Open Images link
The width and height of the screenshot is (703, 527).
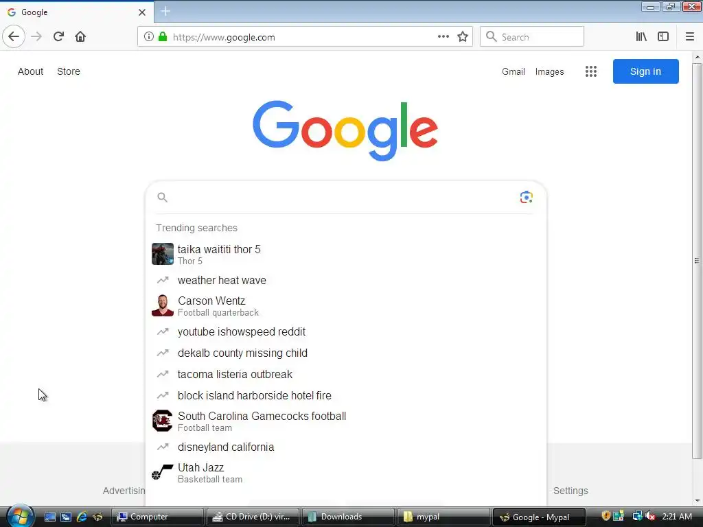click(x=549, y=71)
